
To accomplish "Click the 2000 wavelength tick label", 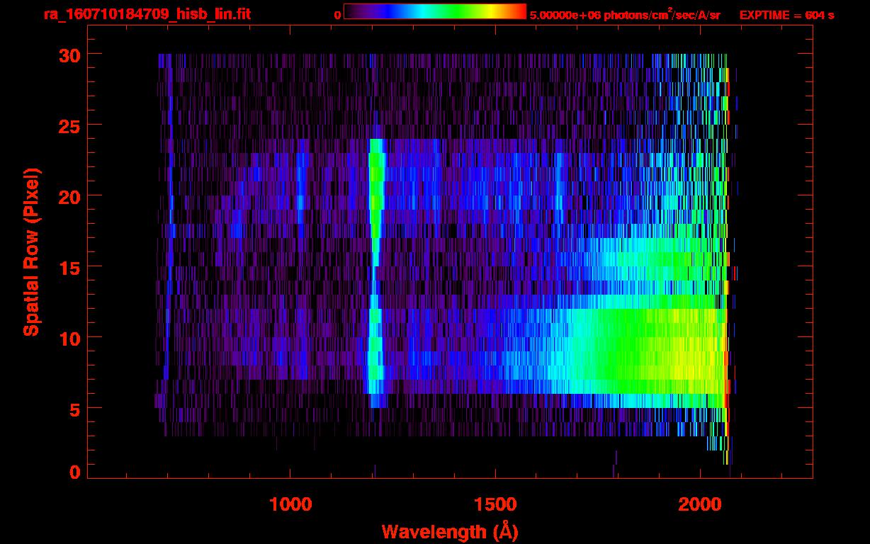I will (x=699, y=504).
